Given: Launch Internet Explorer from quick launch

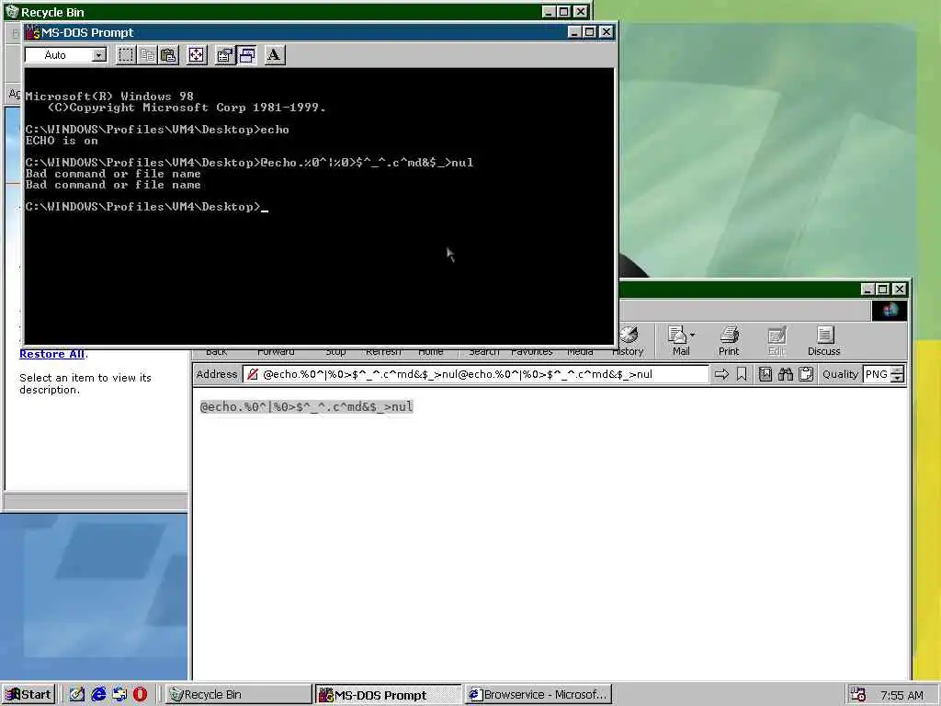Looking at the screenshot, I should click(98, 695).
